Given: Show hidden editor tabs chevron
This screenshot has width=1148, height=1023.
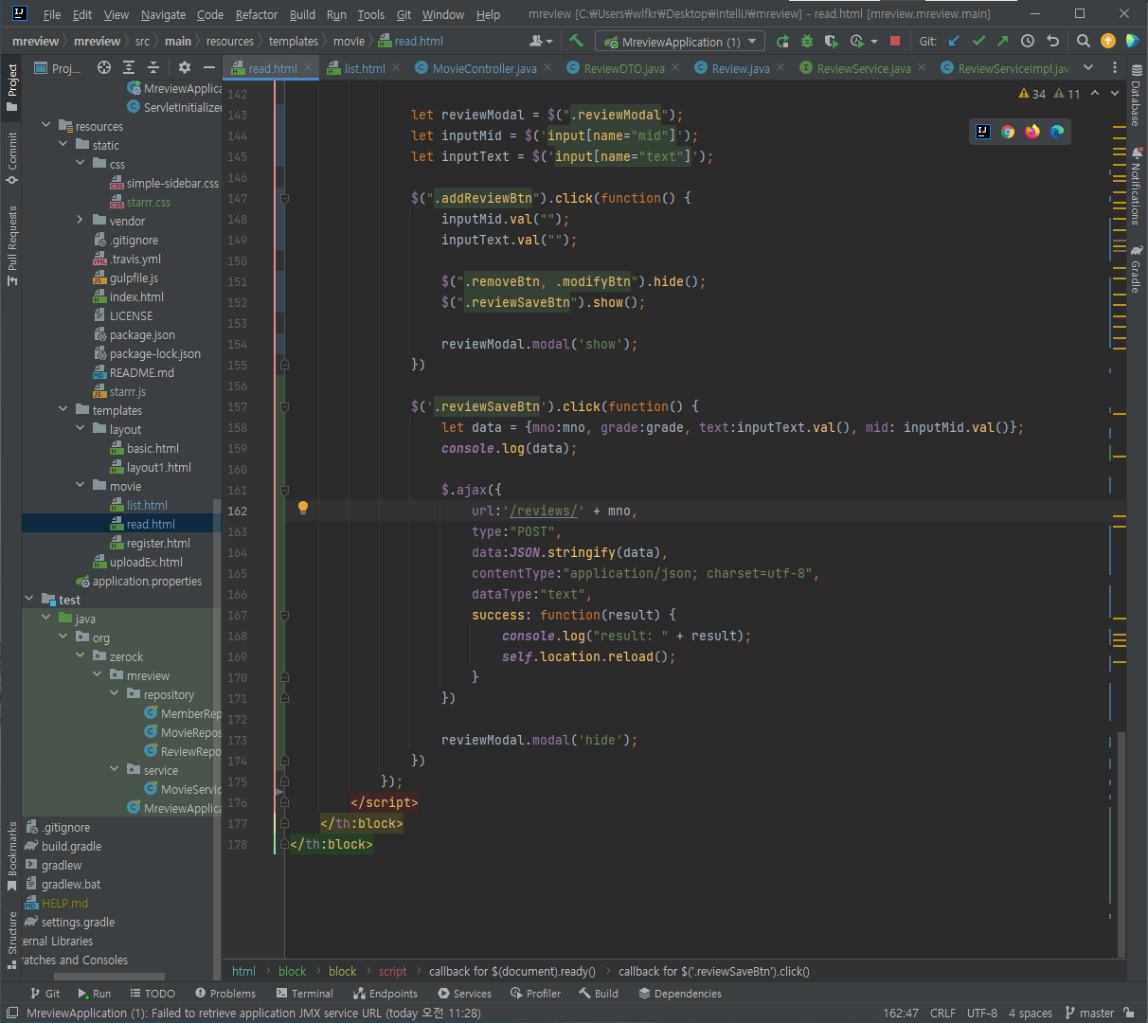Looking at the screenshot, I should (1088, 67).
